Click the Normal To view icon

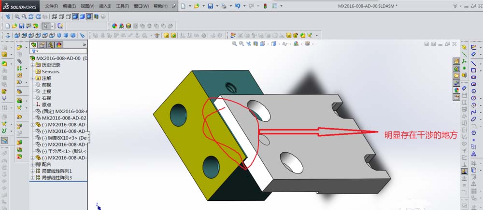pos(8,35)
